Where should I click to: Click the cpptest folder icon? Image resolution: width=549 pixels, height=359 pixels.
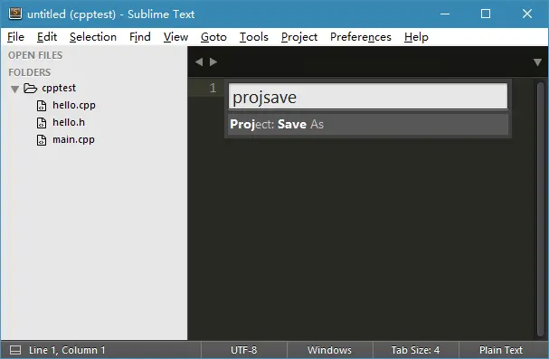tap(31, 89)
